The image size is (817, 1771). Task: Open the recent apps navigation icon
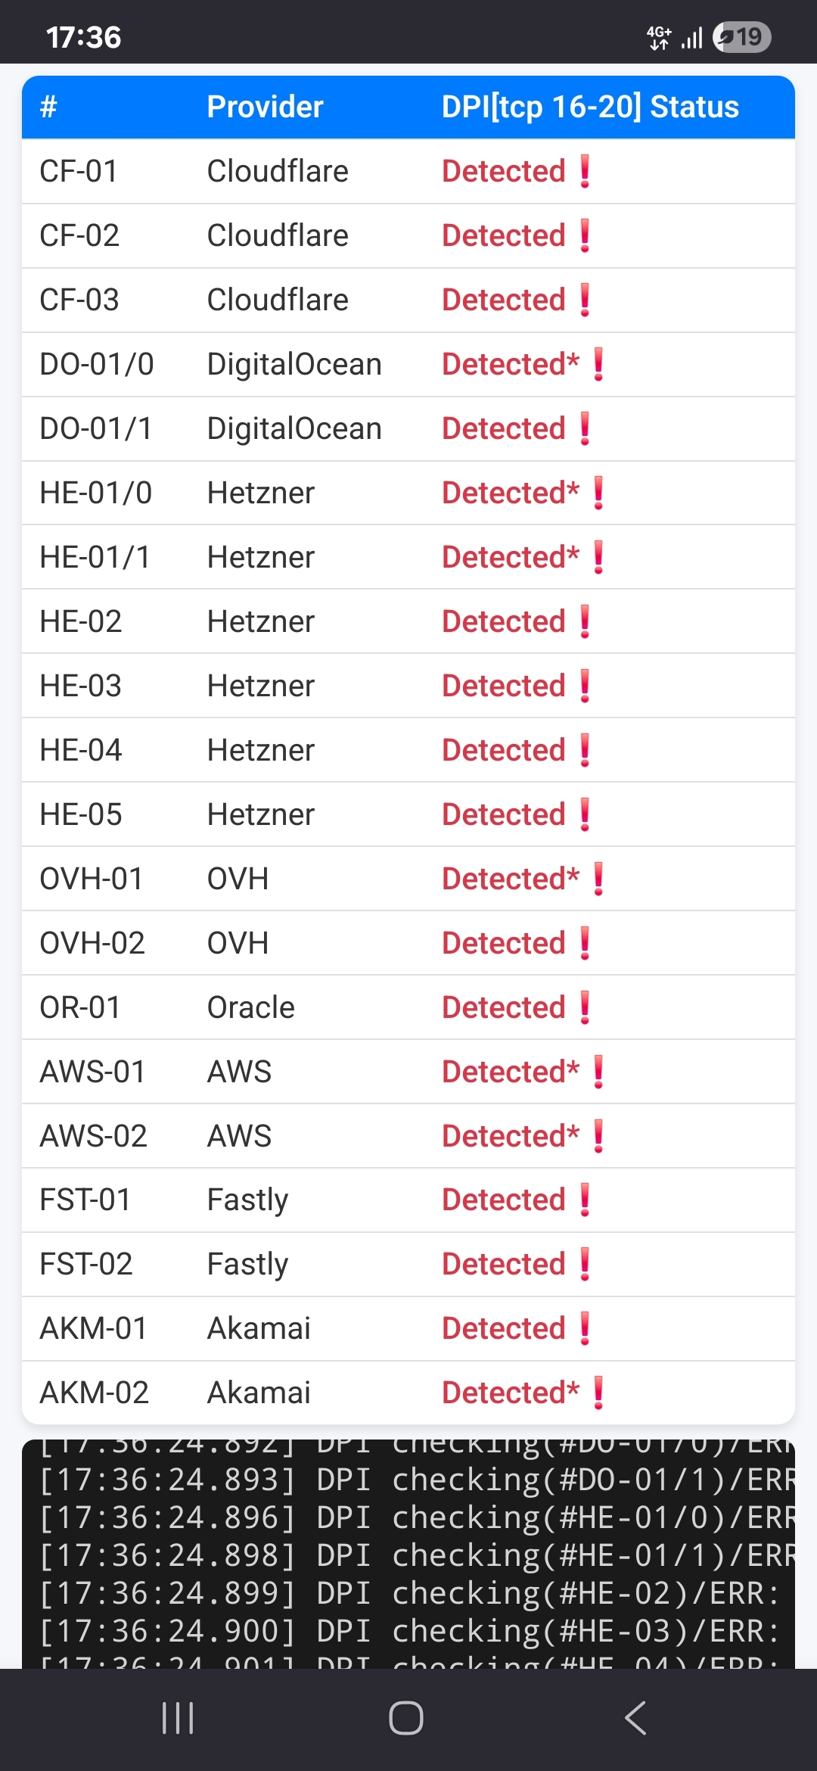[178, 1718]
